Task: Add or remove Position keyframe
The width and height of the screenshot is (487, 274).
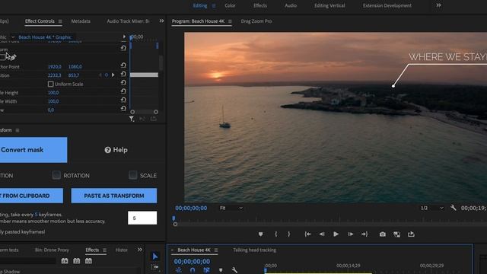Action: (107, 75)
